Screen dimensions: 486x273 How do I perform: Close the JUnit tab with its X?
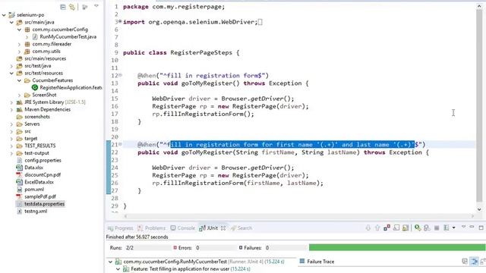tap(223, 228)
